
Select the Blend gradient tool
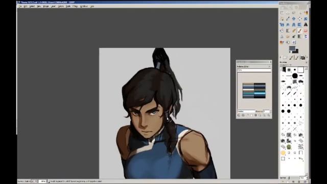pos(288,31)
